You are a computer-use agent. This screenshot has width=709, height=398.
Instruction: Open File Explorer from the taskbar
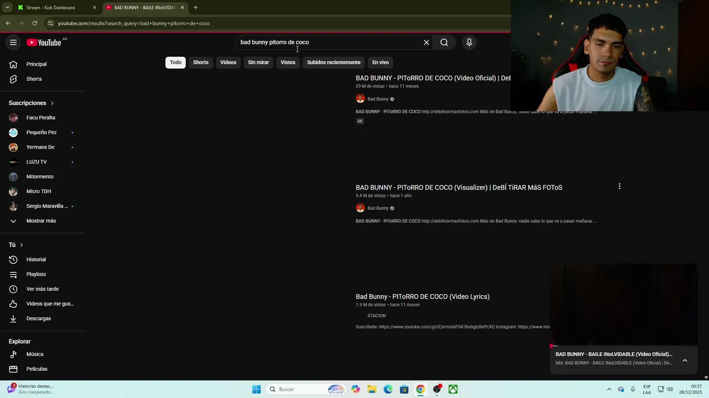coord(372,389)
